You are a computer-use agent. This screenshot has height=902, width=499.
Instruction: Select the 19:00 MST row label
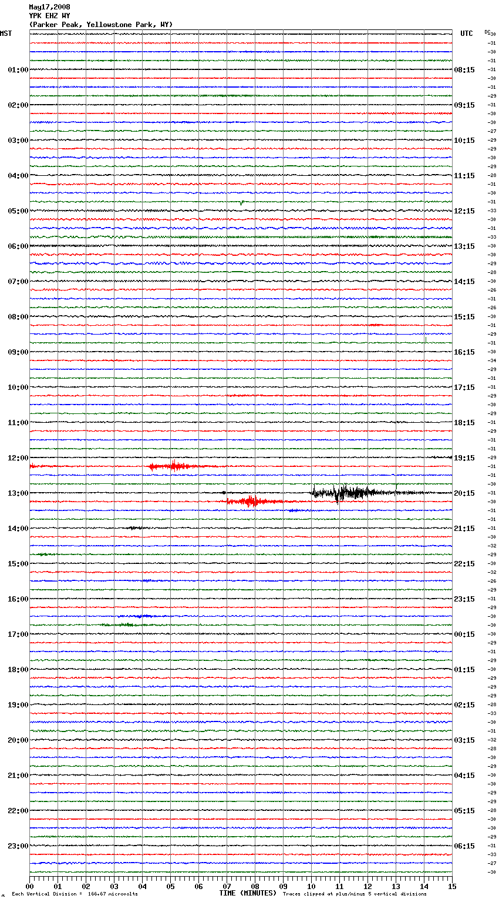tap(18, 705)
